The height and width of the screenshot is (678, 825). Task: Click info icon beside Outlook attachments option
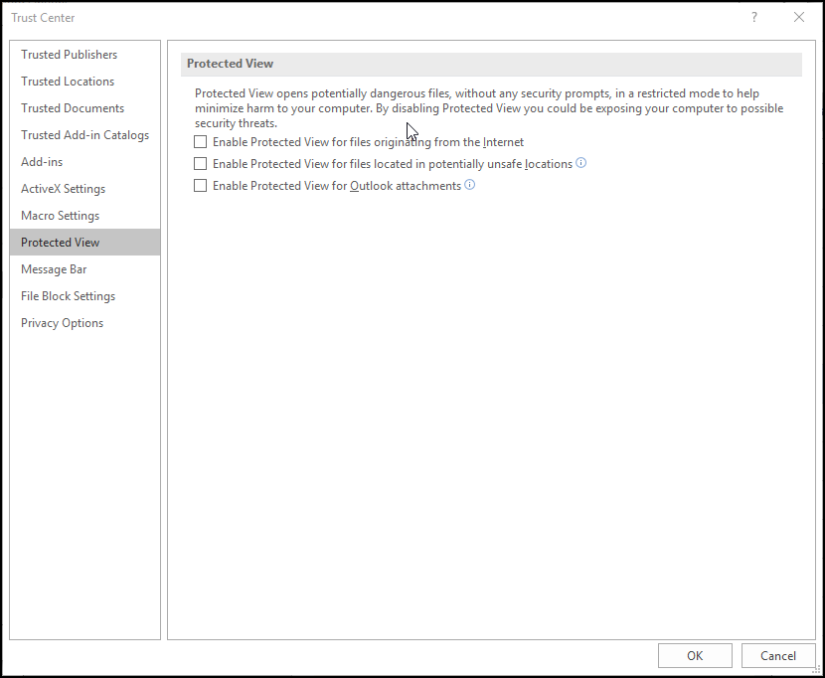[470, 185]
